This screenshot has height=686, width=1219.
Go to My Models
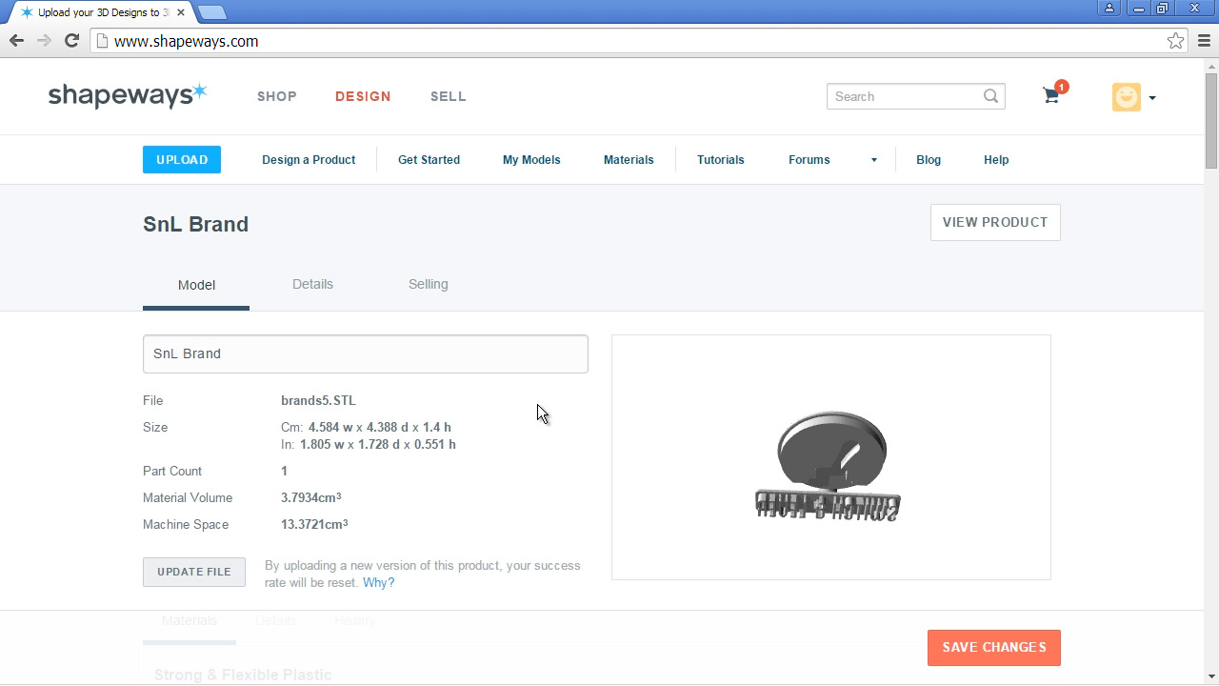tap(531, 160)
